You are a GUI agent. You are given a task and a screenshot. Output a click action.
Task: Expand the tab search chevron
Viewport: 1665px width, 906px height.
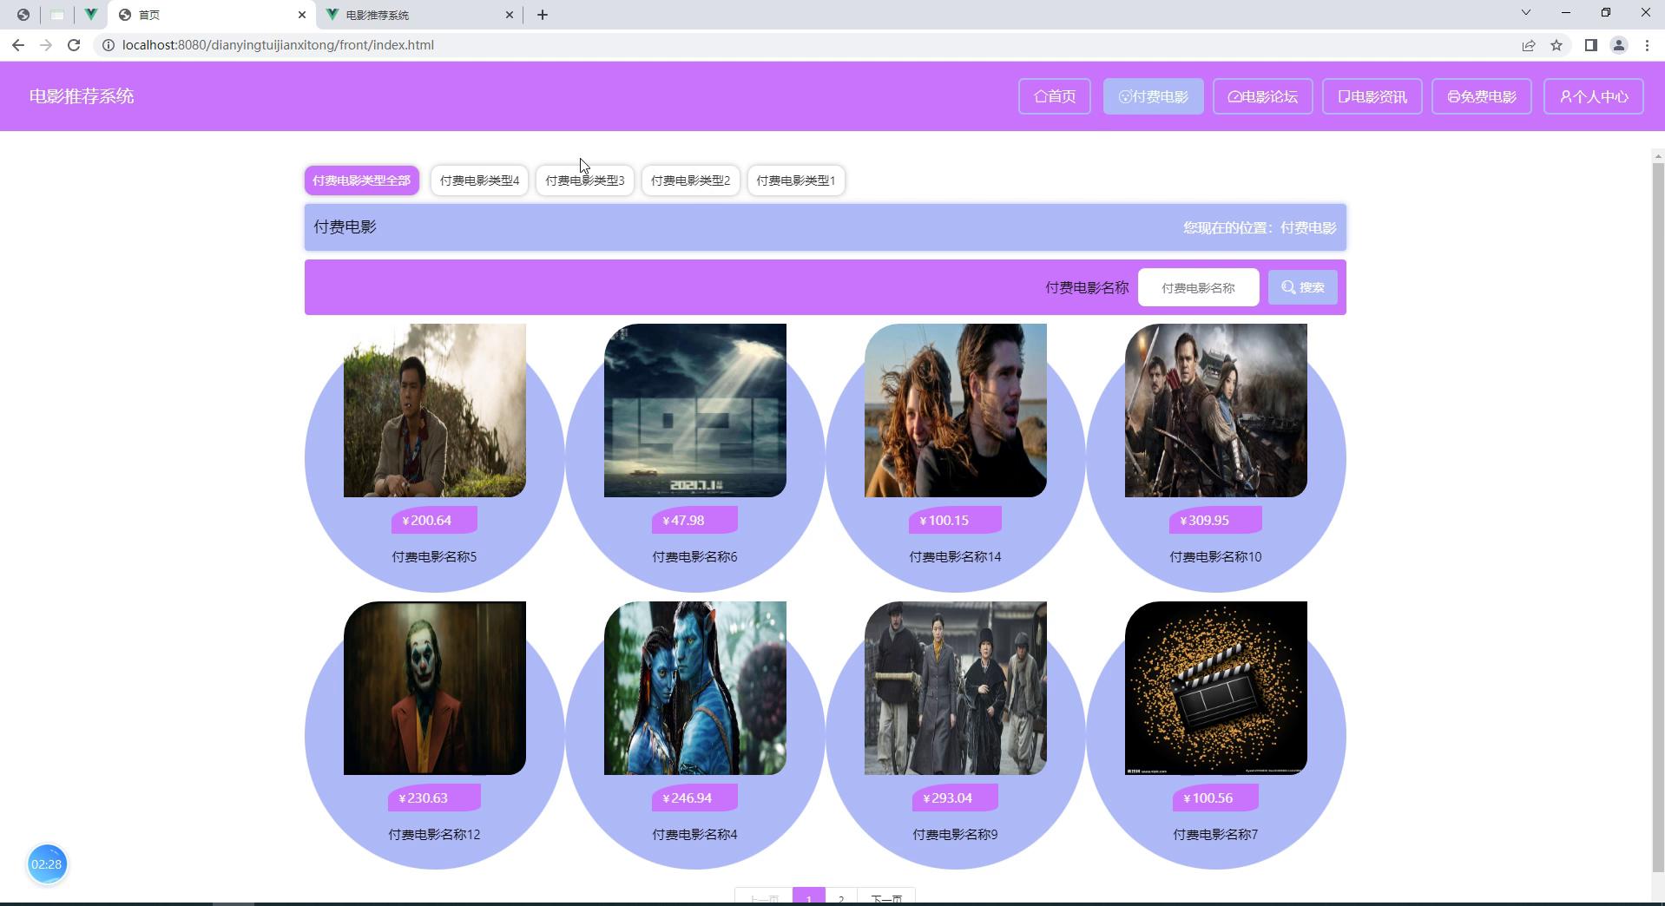(1526, 12)
